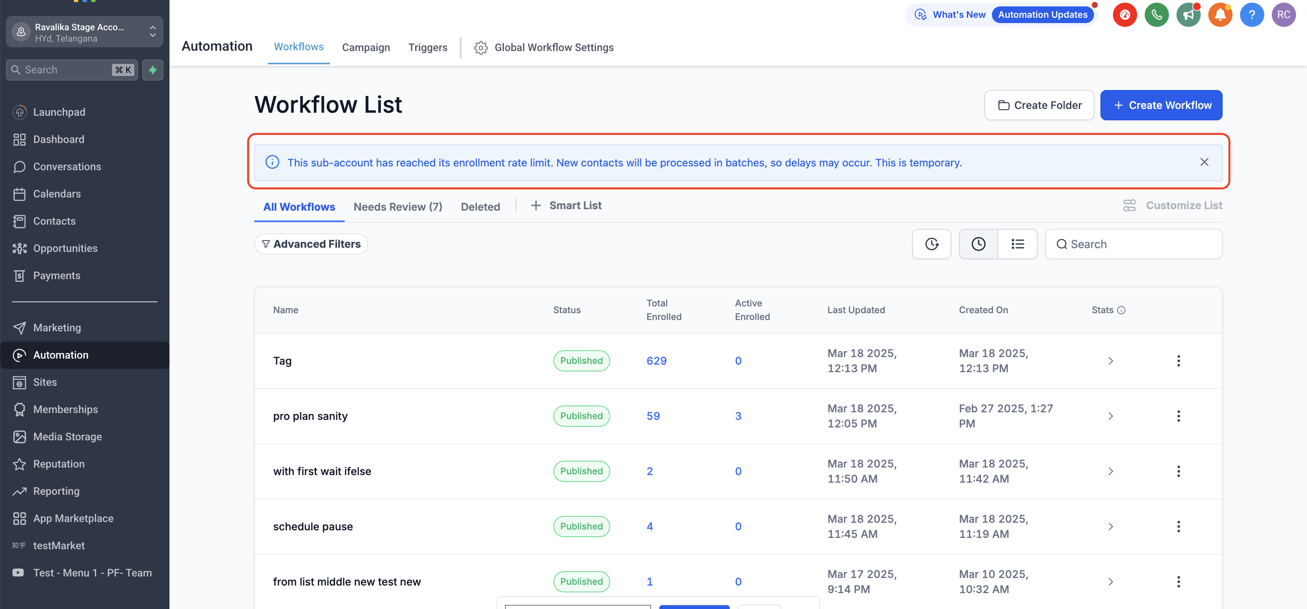The height and width of the screenshot is (609, 1307).
Task: Click the stats info icon in header
Action: (1121, 310)
